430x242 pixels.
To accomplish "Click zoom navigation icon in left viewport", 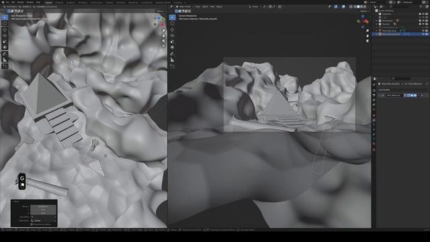I will (163, 31).
